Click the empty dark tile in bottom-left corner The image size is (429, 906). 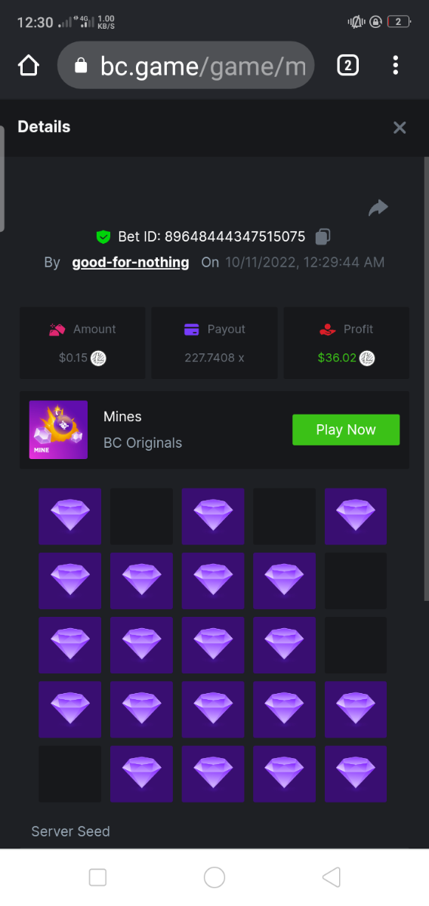pyautogui.click(x=70, y=774)
